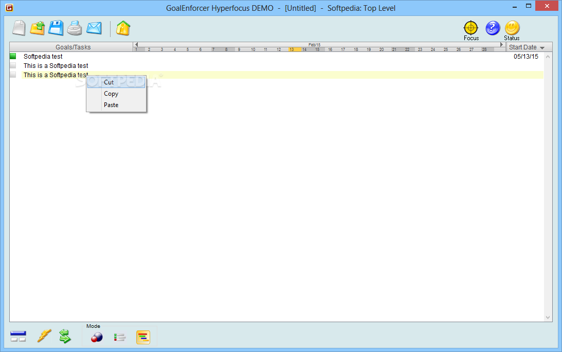Close the GoalEnforcer window
This screenshot has width=562, height=352.
547,6
